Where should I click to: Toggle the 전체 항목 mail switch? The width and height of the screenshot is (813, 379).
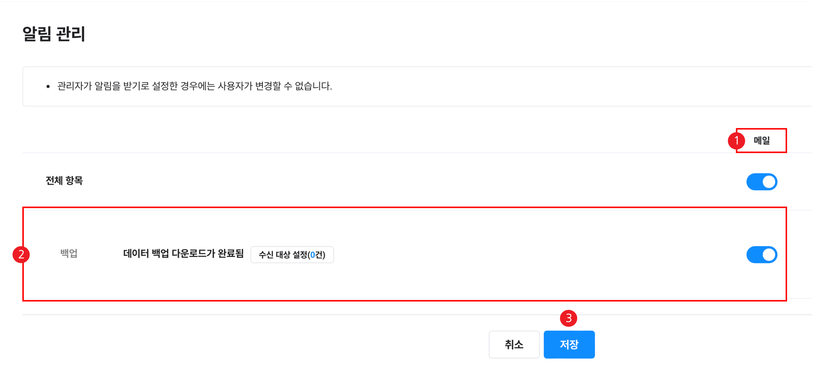point(761,182)
